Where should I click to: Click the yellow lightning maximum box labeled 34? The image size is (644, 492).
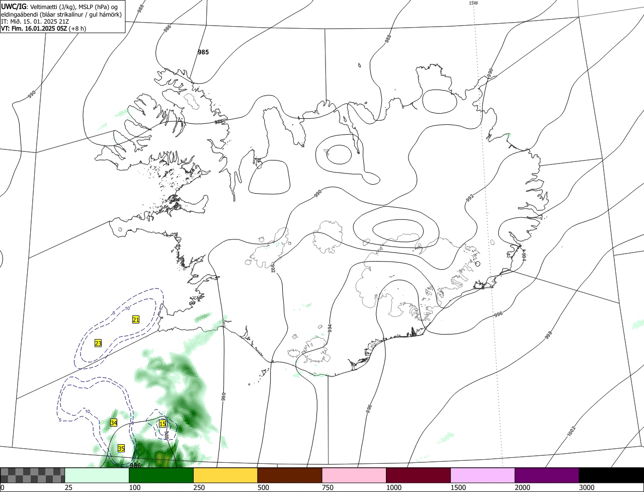tap(114, 423)
